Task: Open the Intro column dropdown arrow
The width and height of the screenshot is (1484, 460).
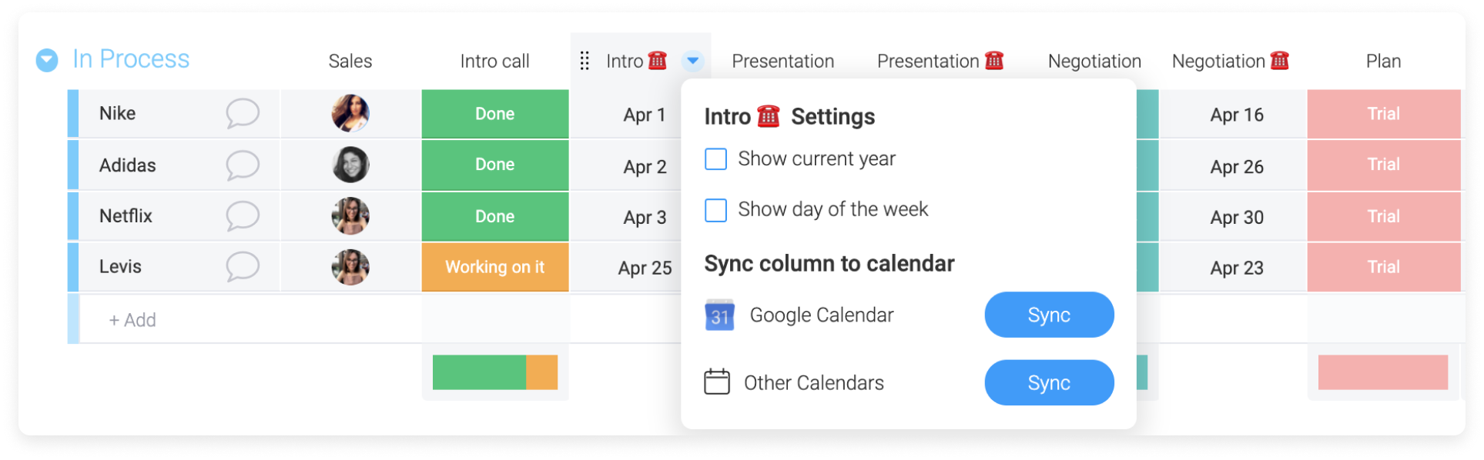Action: click(692, 61)
